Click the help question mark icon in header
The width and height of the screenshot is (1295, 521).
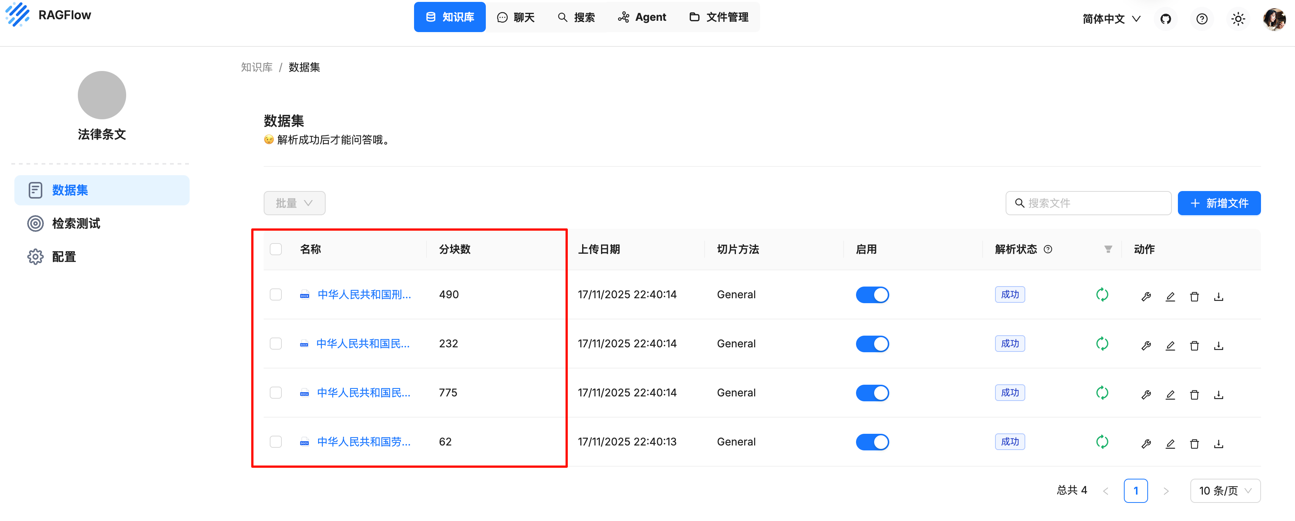tap(1201, 19)
